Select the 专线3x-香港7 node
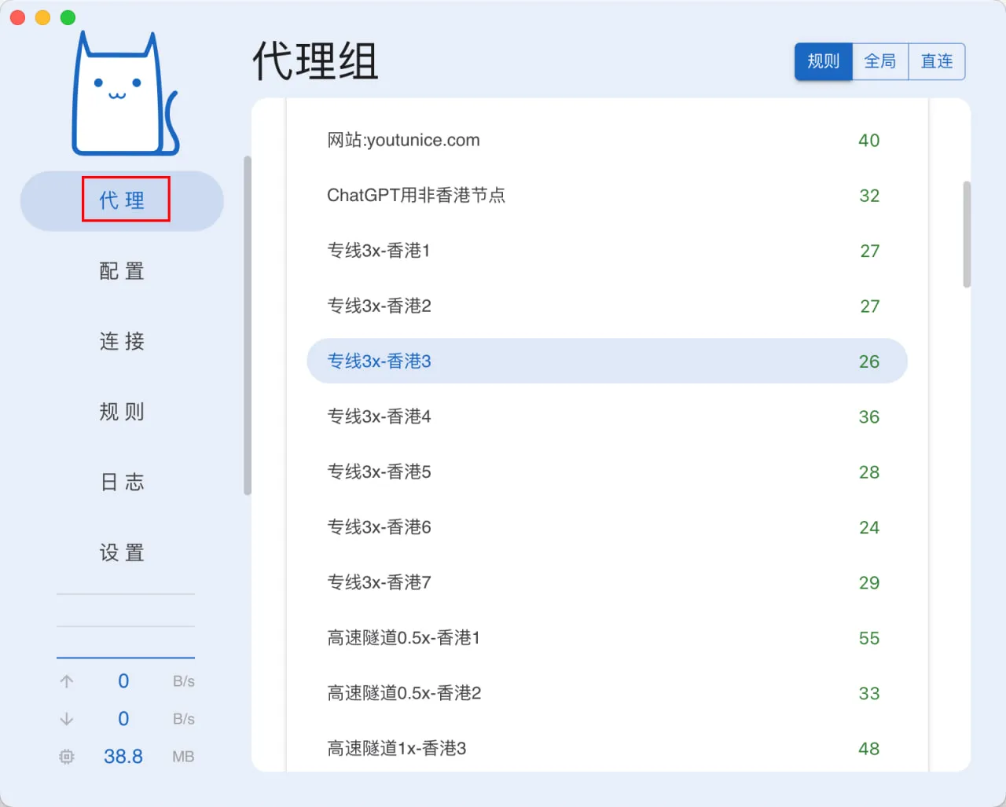The width and height of the screenshot is (1006, 807). pos(379,582)
